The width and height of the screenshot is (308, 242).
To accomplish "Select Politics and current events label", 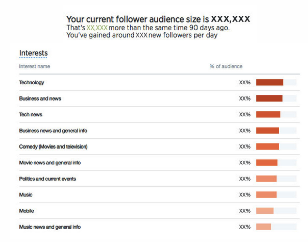I will tap(47, 179).
